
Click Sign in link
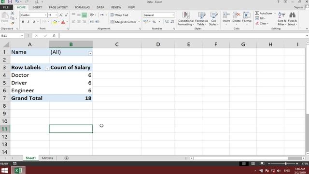pyautogui.click(x=298, y=7)
